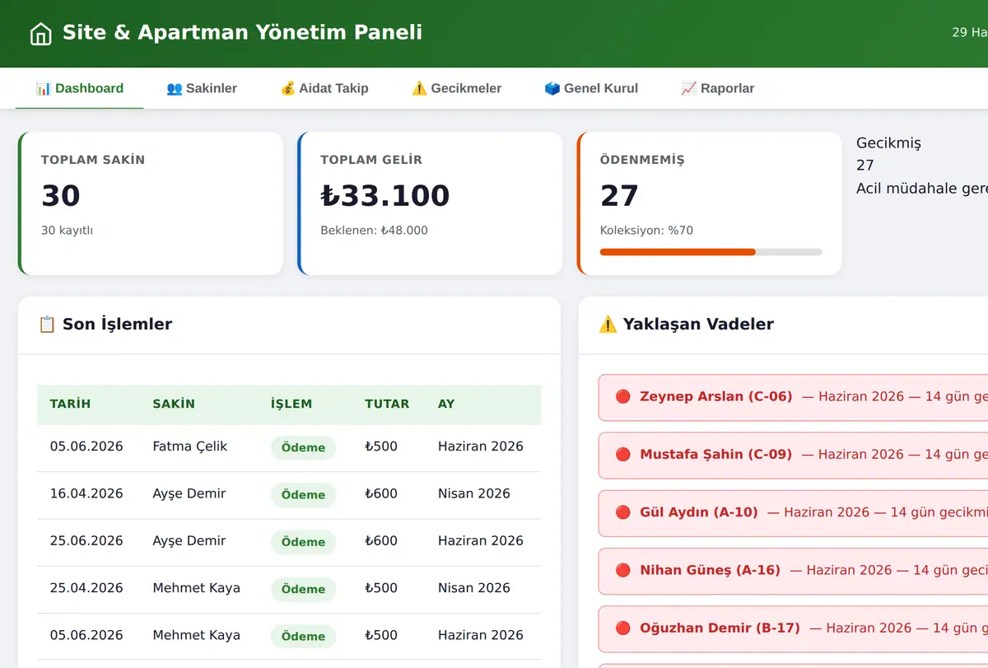Screen dimensions: 988x668
Task: Click the house logo icon in header
Action: (40, 34)
